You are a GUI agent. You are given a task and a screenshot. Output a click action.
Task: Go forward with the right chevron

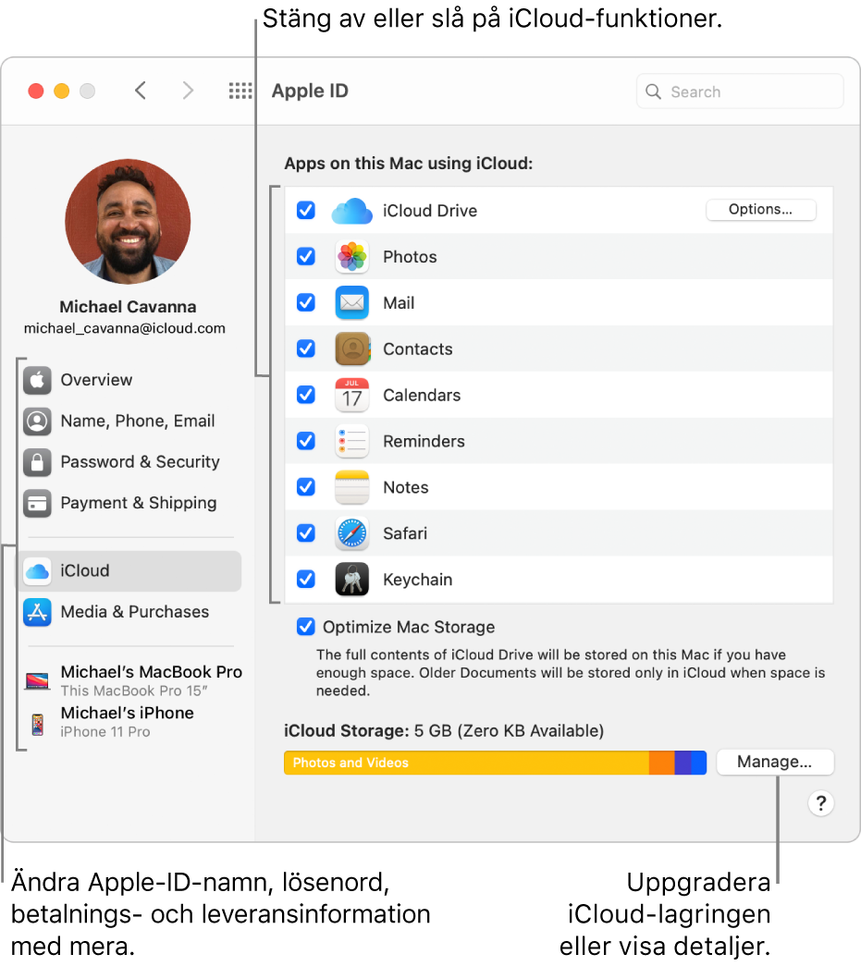point(188,91)
